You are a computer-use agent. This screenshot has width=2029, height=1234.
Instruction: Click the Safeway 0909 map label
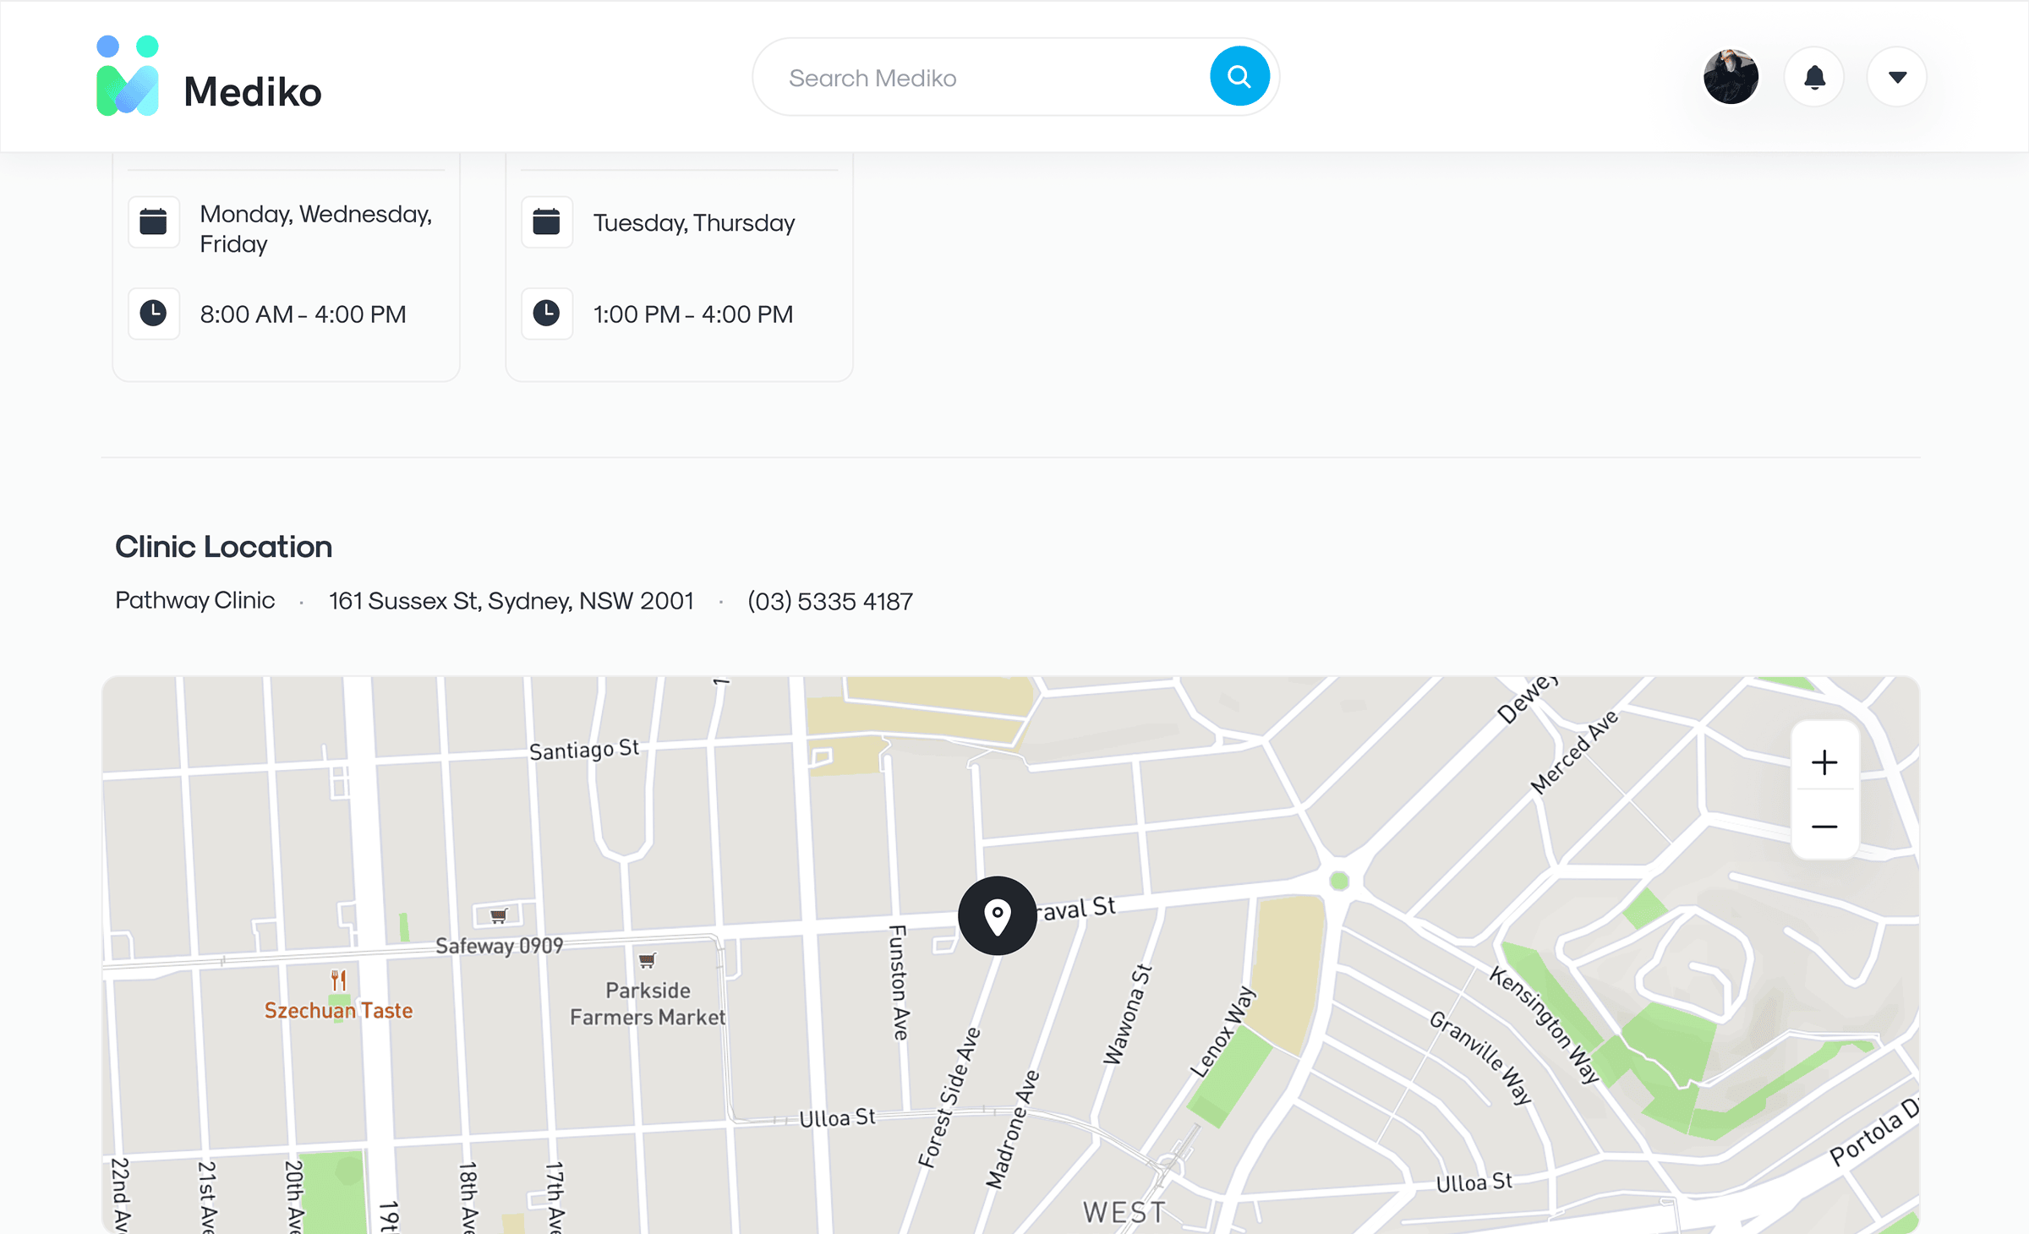pyautogui.click(x=499, y=945)
